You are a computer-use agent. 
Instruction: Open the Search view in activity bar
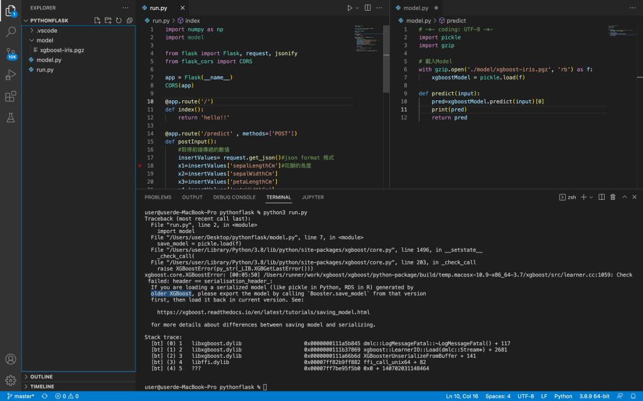coord(11,31)
